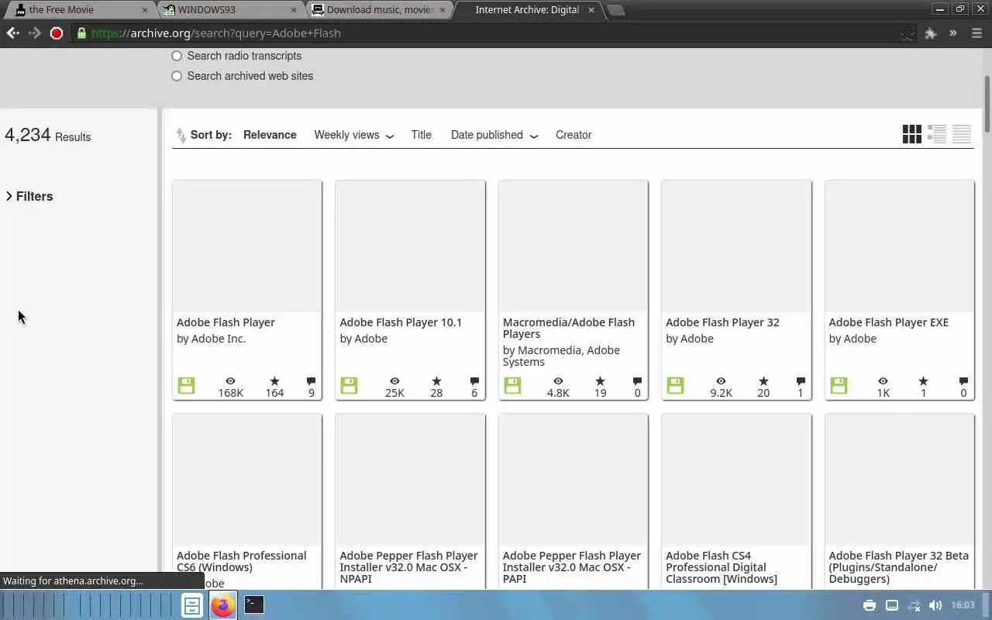Screen dimensions: 992x620
Task: Open Adobe Flash Player 10.1 item title
Action: [x=401, y=322]
